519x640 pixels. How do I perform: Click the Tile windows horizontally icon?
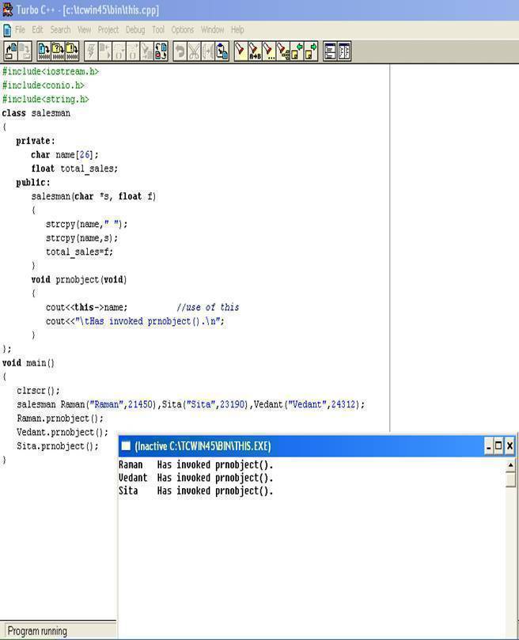pos(330,51)
